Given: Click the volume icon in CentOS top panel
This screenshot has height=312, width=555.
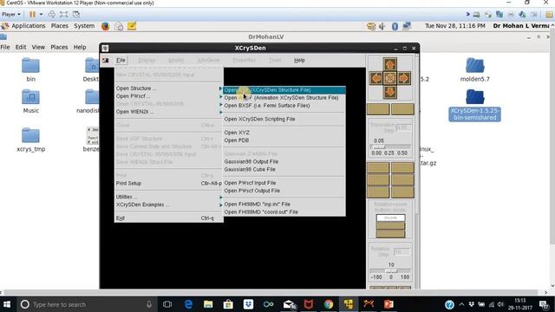Looking at the screenshot, I should 382,26.
